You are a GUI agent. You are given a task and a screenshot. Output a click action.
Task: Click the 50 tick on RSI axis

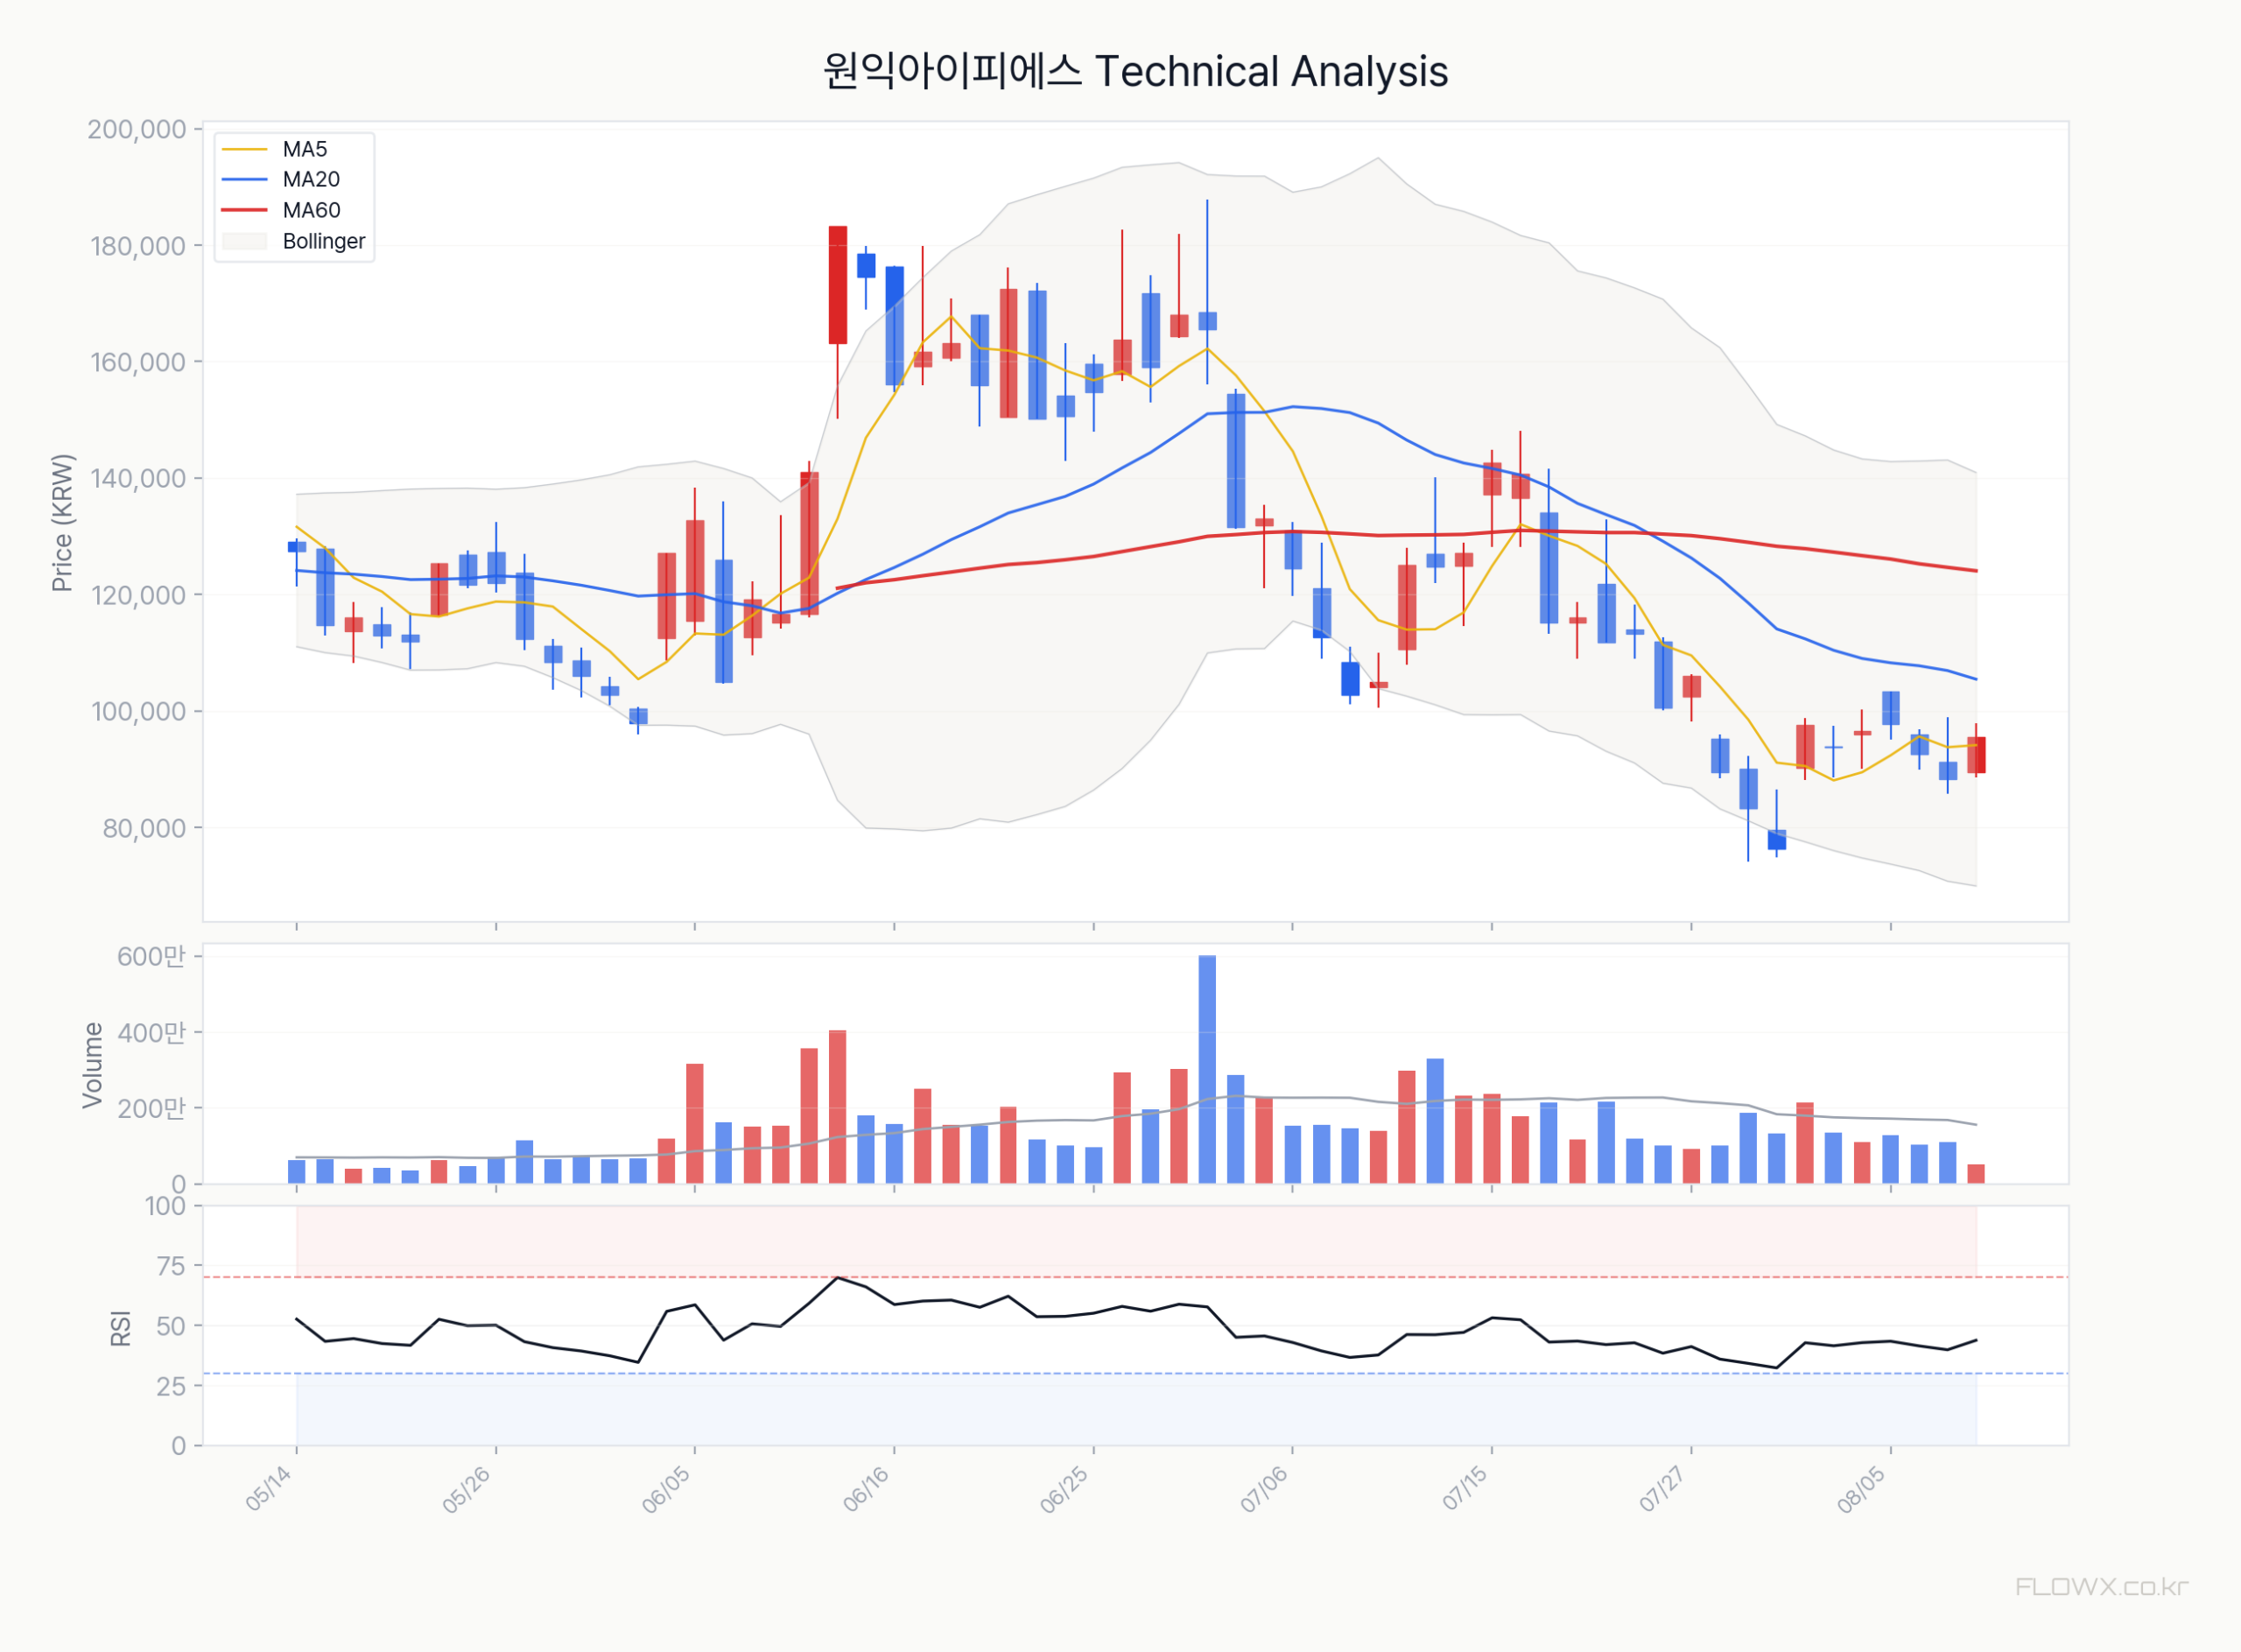pos(171,1326)
